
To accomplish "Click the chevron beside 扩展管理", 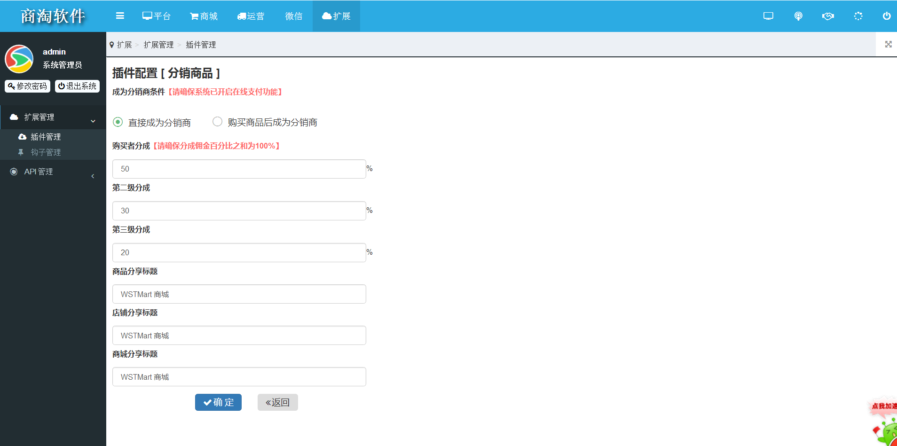I will pyautogui.click(x=93, y=121).
